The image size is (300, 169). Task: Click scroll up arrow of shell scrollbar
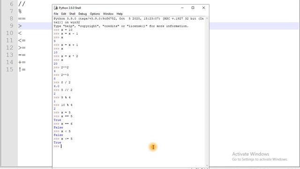point(207,18)
